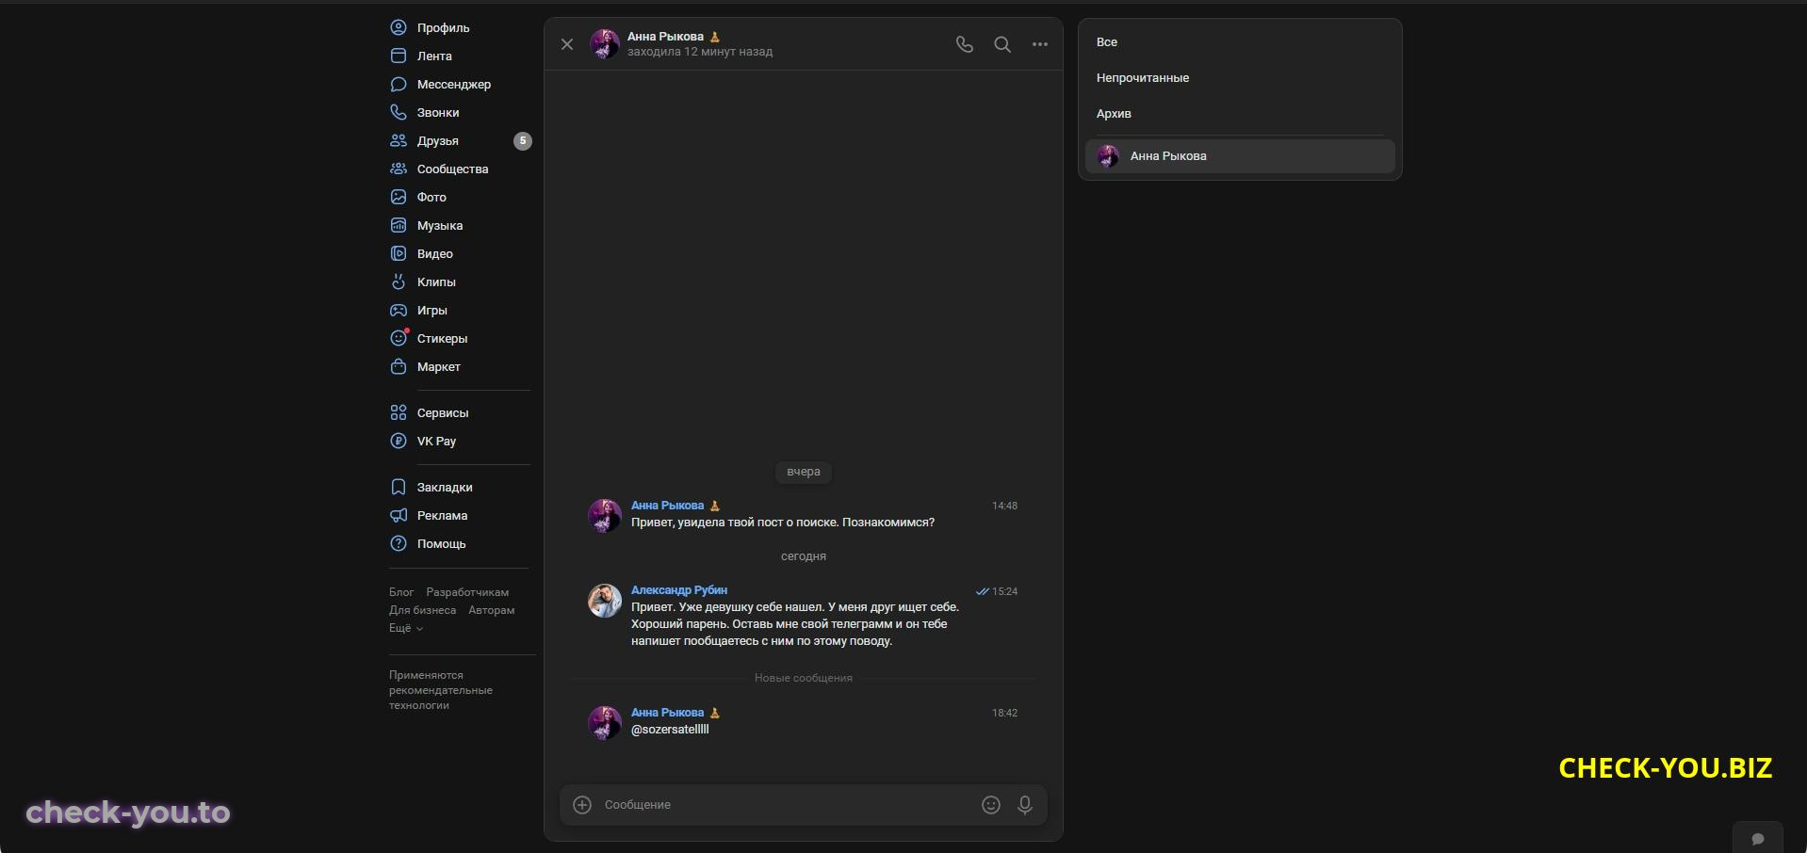
Task: Click the Клипы icon
Action: 399,282
